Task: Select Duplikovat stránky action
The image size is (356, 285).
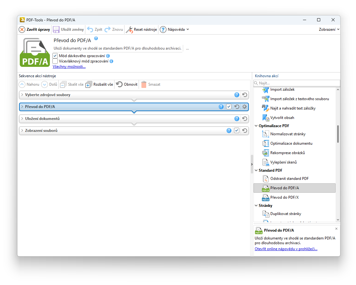Action: click(x=295, y=214)
